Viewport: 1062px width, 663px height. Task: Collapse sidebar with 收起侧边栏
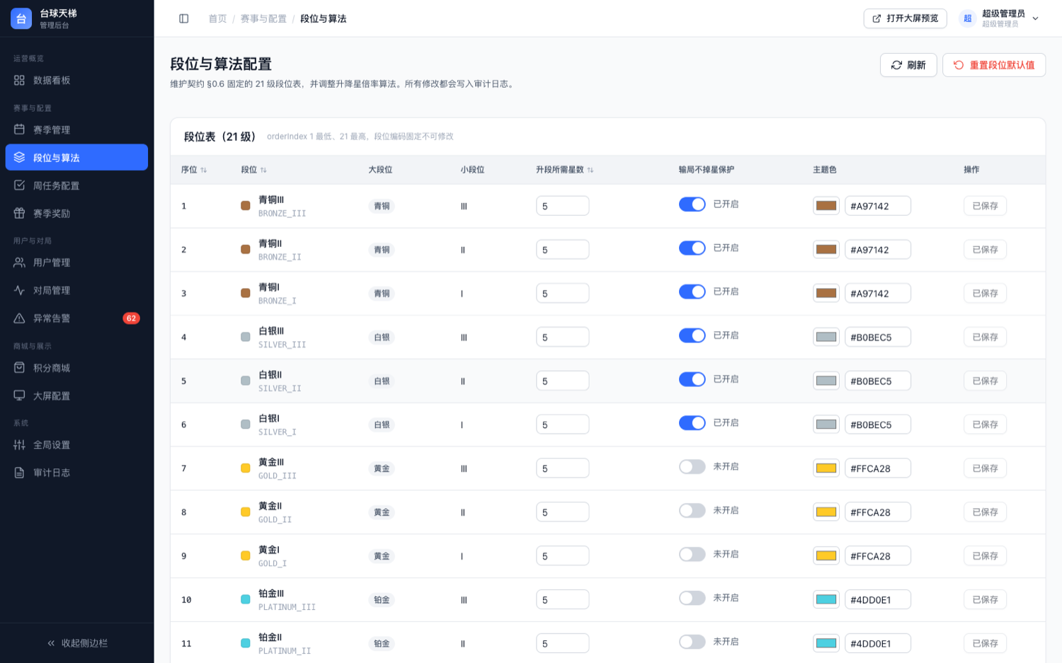tap(77, 643)
